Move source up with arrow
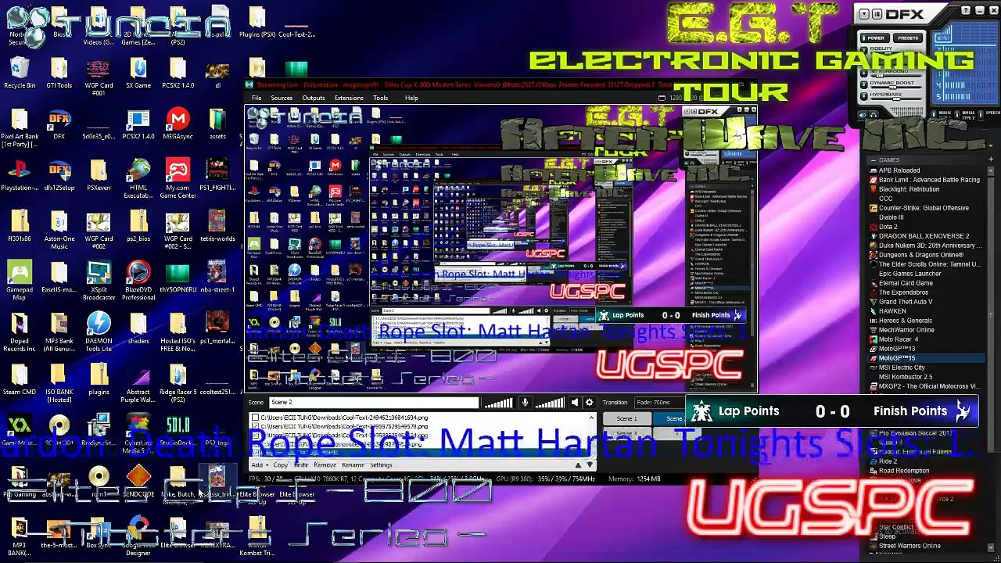Viewport: 1001px width, 563px height. point(578,465)
